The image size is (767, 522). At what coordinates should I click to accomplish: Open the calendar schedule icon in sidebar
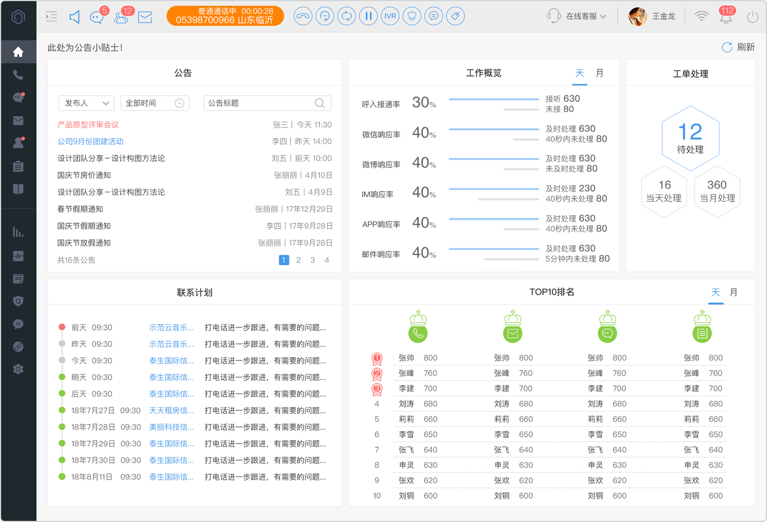tap(18, 278)
